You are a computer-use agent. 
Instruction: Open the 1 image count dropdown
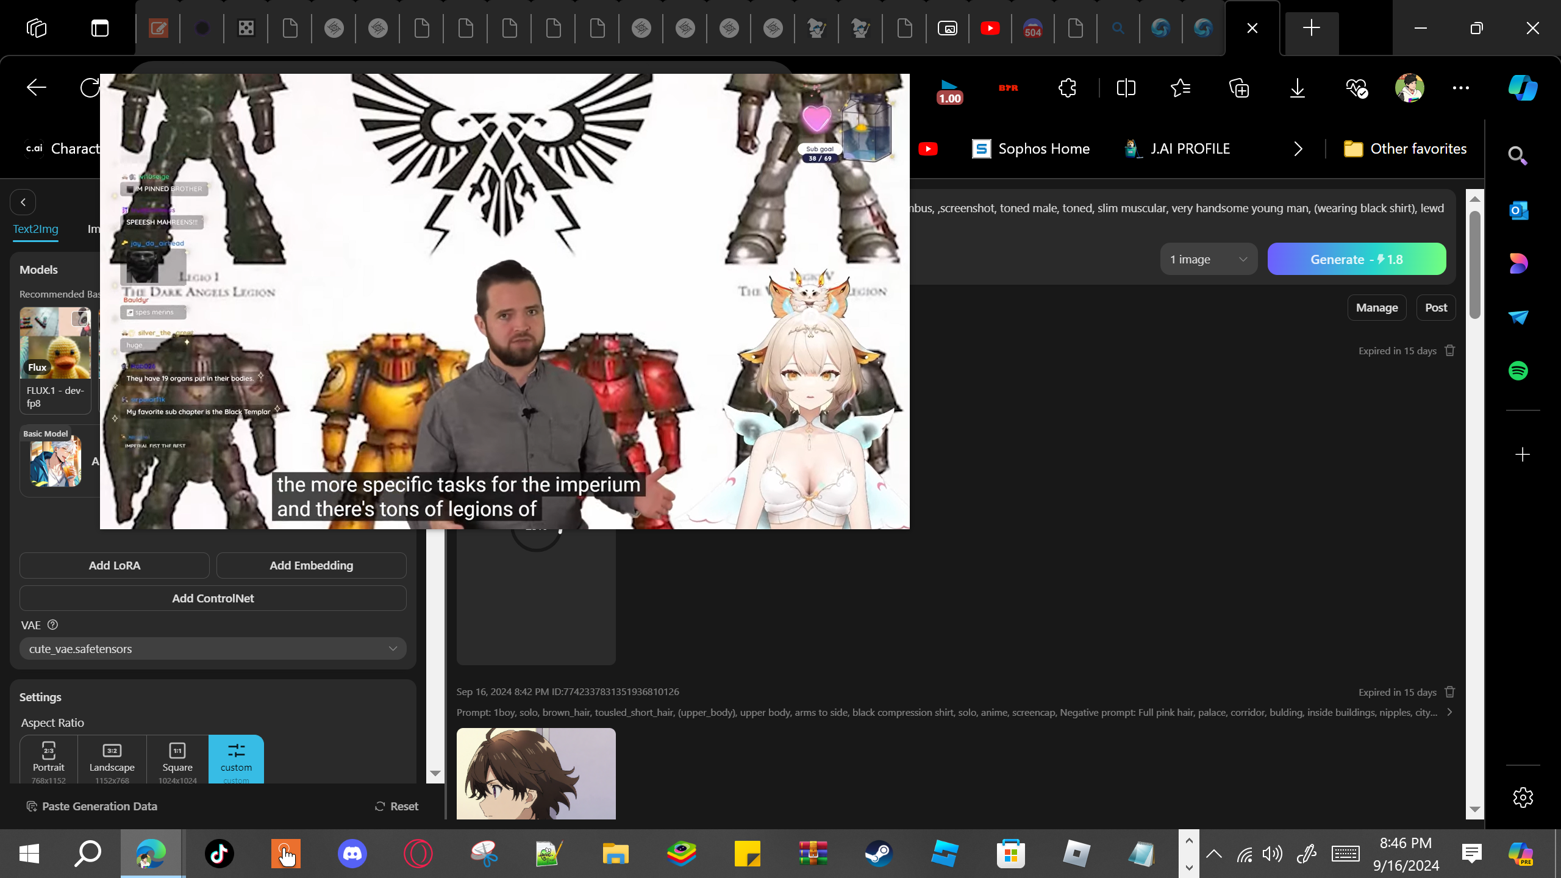[1209, 259]
